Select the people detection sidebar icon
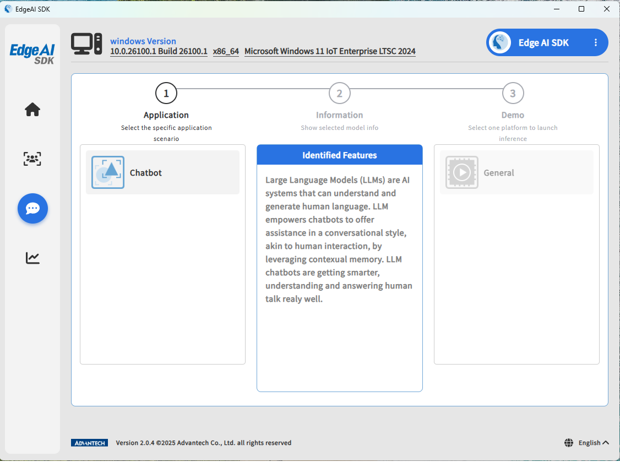The image size is (620, 462). 32,159
